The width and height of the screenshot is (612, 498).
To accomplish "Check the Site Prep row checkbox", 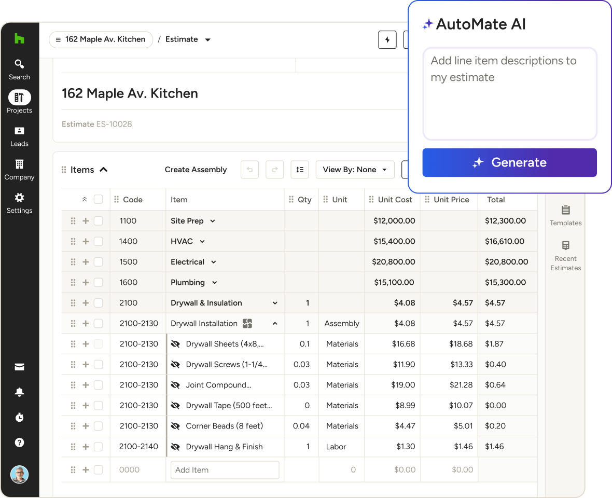I will pos(99,221).
